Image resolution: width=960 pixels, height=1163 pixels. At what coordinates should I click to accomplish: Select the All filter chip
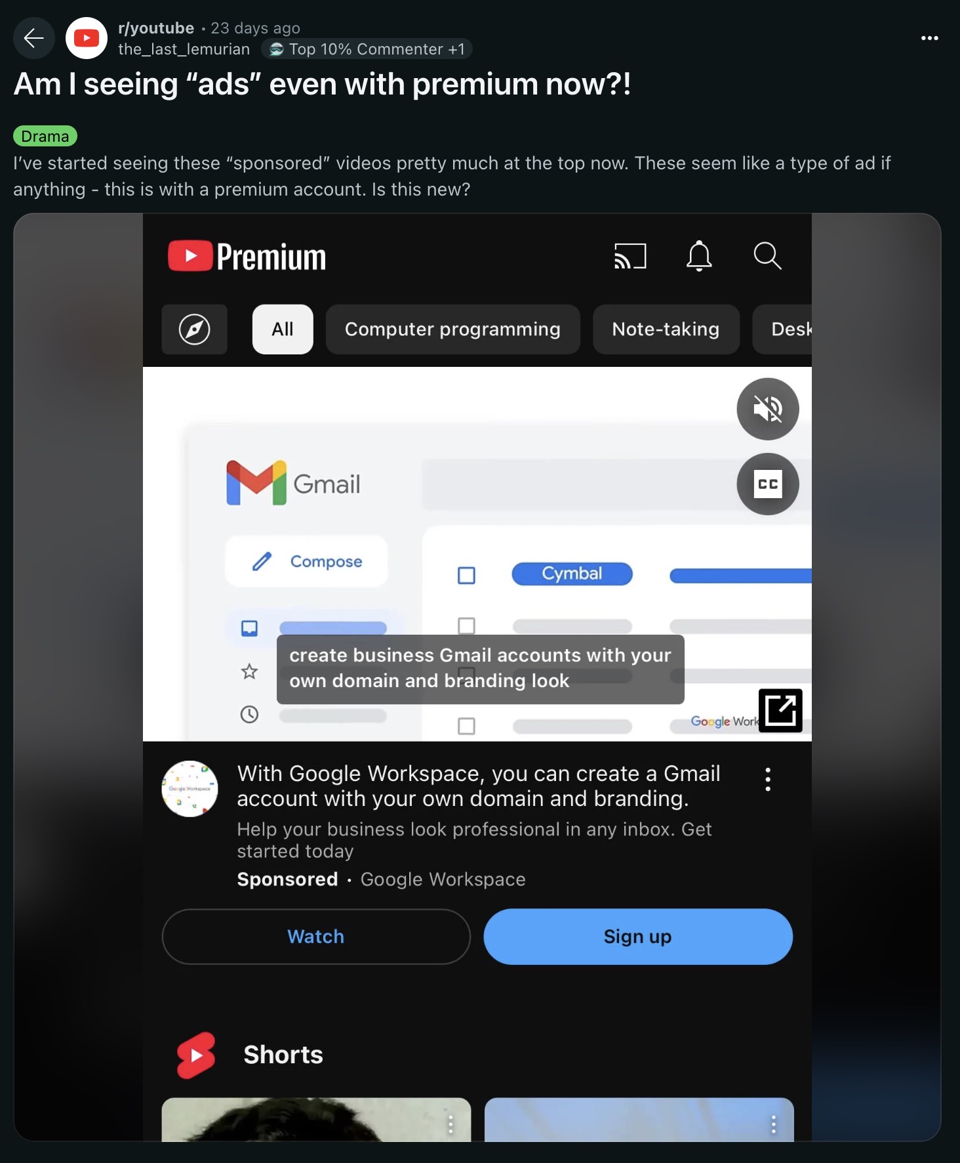[283, 329]
